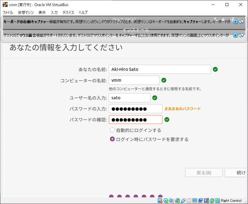Click the green check beside username sato
This screenshot has width=248, height=204.
(155, 98)
